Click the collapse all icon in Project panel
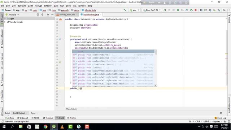Viewport: 231px width, 130px height. click(x=42, y=14)
